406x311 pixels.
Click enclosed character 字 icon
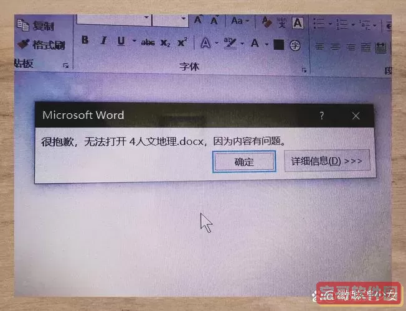295,45
